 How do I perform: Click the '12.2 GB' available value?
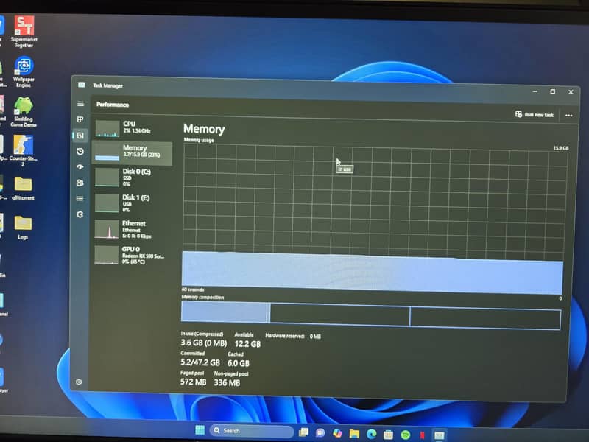(x=247, y=344)
